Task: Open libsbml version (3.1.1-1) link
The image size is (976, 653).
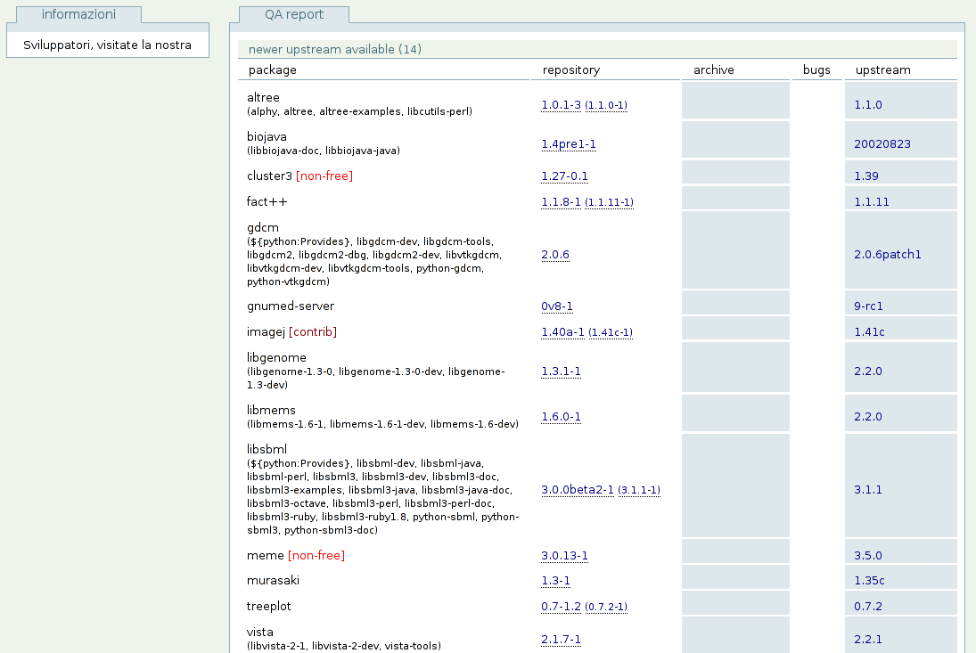Action: click(639, 491)
